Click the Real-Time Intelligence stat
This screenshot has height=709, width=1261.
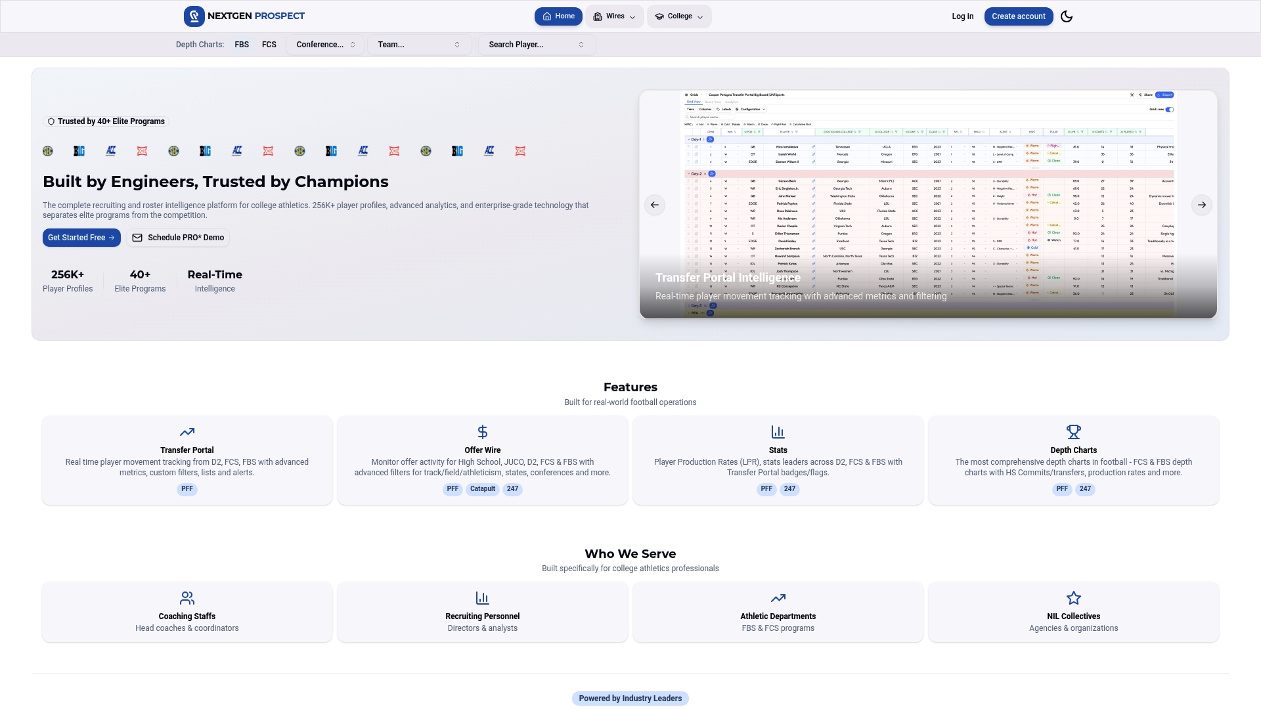[215, 281]
